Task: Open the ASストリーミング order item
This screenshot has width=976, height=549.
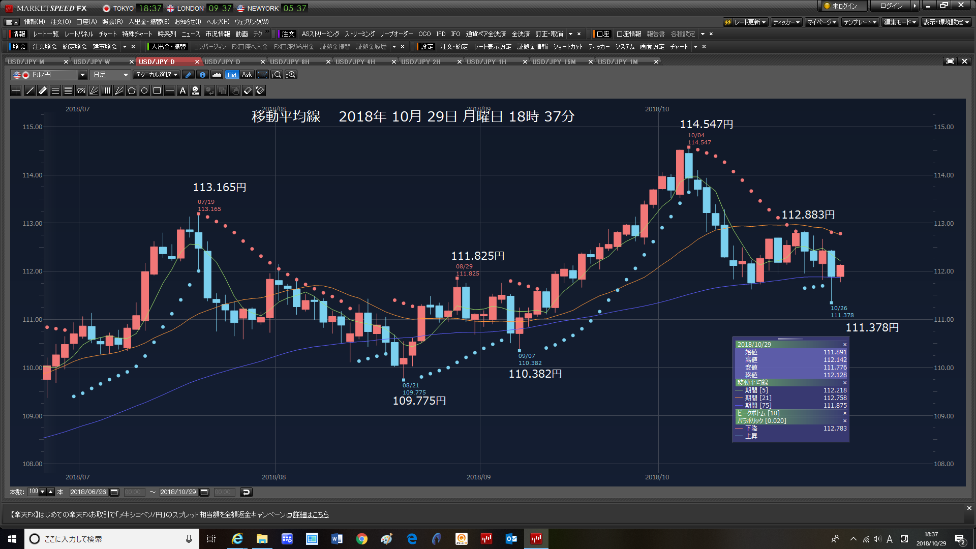Action: pos(320,34)
